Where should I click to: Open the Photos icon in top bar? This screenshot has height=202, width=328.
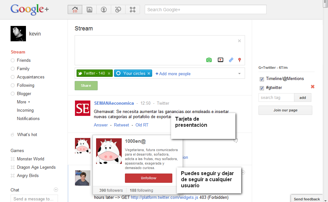click(89, 10)
